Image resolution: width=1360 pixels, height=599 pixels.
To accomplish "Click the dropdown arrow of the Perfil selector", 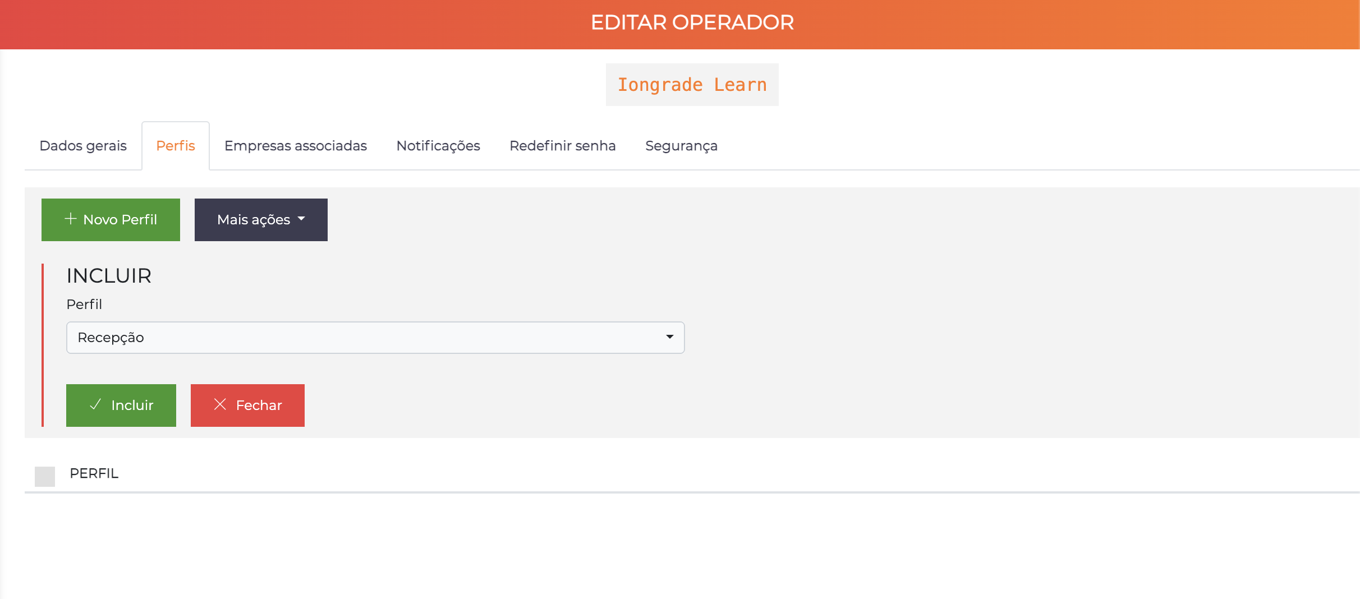I will (670, 337).
